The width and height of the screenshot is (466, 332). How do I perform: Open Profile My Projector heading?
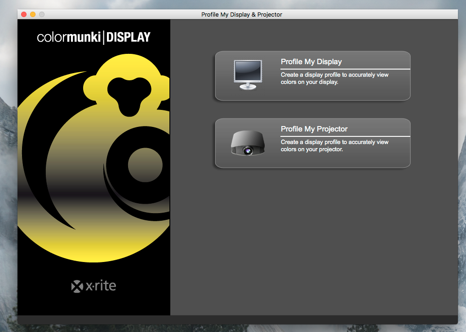click(314, 129)
